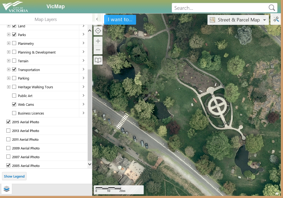Viewport: 283px width, 198px height.
Task: Toggle off the 2015 Aerial Photo
Action: [x=8, y=122]
